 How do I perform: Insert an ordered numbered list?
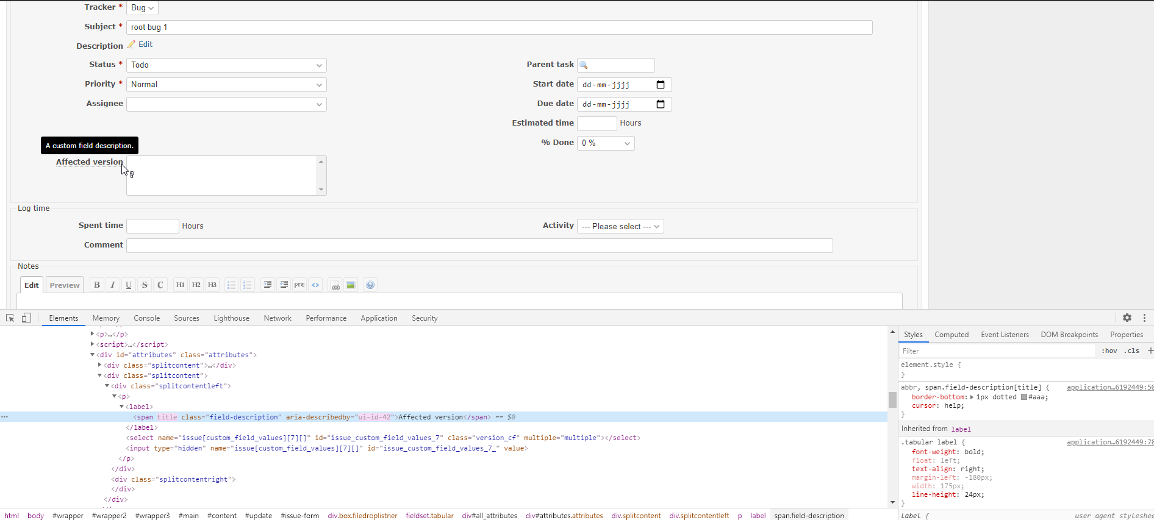point(248,285)
